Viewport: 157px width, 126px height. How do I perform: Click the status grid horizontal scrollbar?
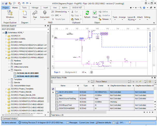point(79,112)
